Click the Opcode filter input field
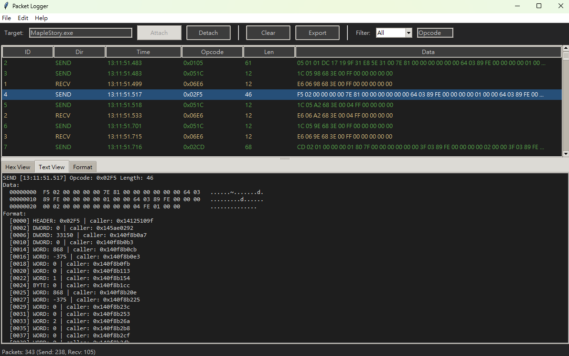 [435, 32]
